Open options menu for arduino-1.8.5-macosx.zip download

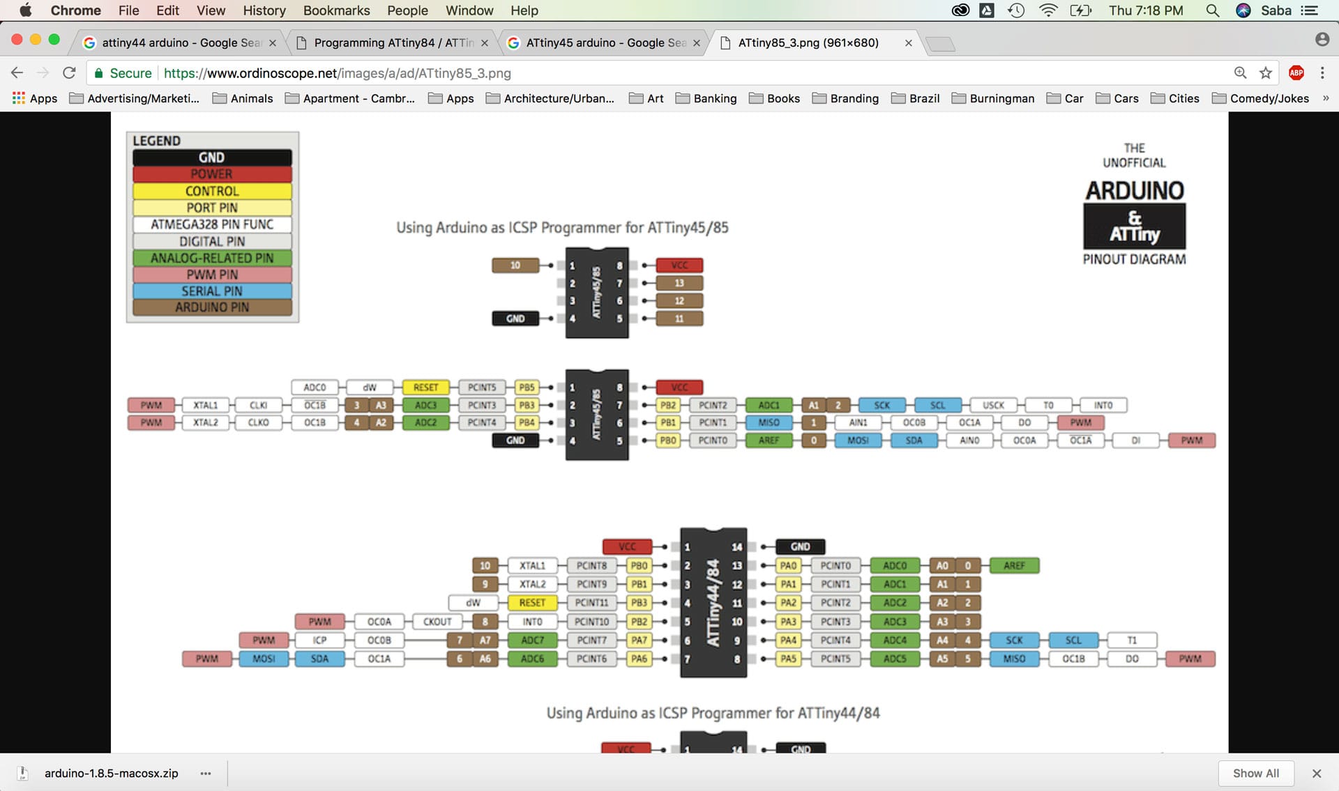coord(206,774)
